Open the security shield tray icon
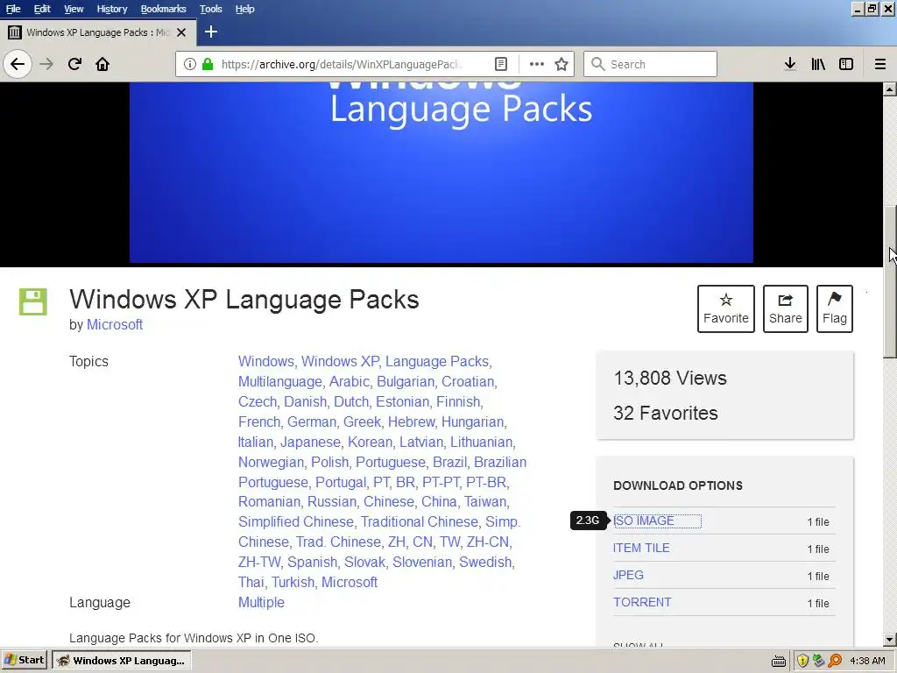Screen dimensions: 897x673 click(802, 661)
